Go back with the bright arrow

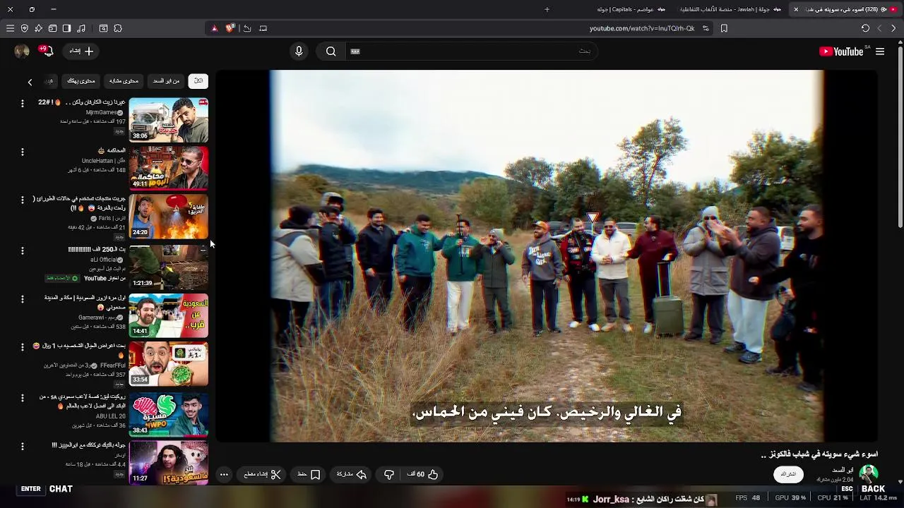893,28
